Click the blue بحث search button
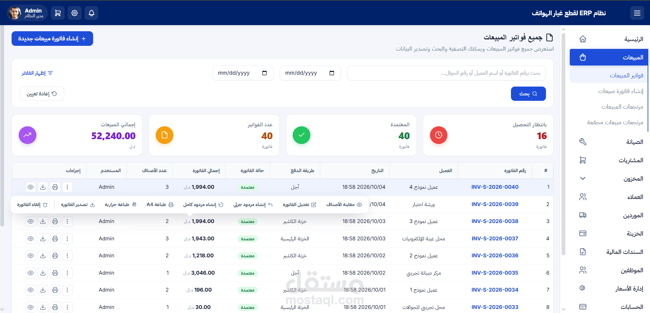 coord(528,94)
